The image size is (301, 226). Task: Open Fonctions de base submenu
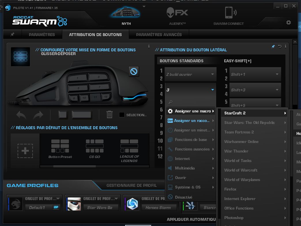click(x=191, y=140)
